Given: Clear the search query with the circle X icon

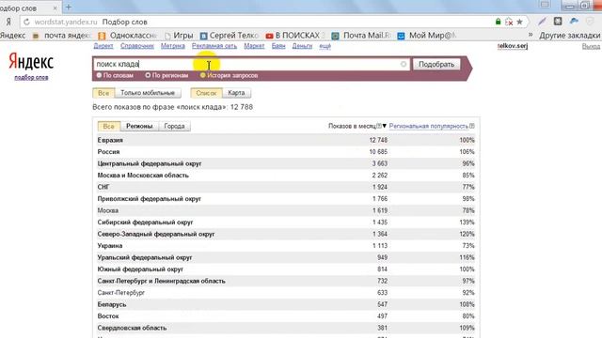Looking at the screenshot, I should 404,65.
